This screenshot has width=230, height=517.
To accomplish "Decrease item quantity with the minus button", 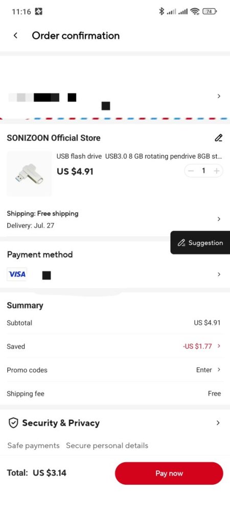I will coord(191,171).
